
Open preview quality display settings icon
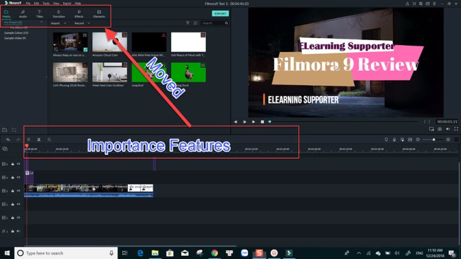(432, 129)
